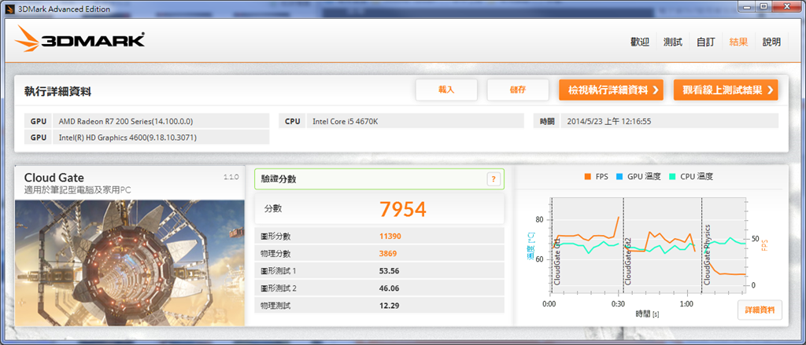Screen dimensions: 806x345
Task: Click the teal CPU 溫度 legend swatch
Action: point(672,177)
